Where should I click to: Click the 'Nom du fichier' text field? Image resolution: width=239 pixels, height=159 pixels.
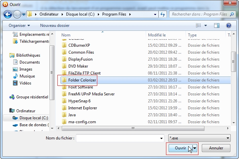(120, 138)
